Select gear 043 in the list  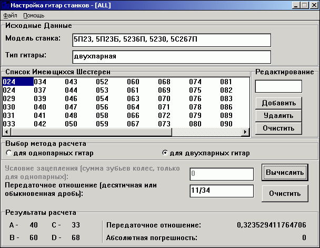[71, 82]
